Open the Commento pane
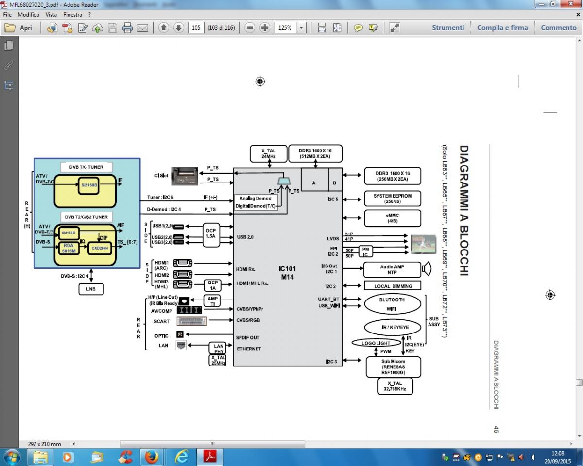Image resolution: width=583 pixels, height=466 pixels. (559, 28)
